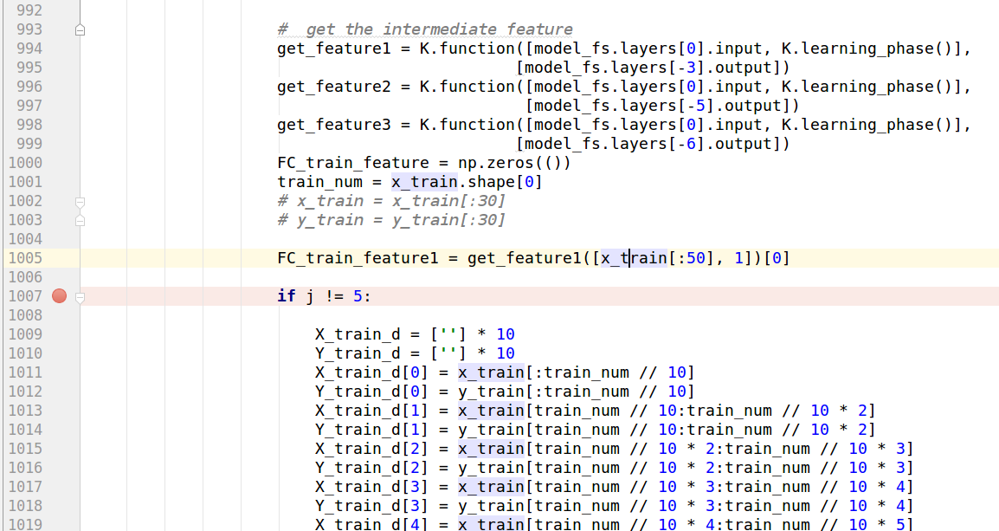
Task: Collapse the fold region starting at line 1003
Action: (79, 220)
